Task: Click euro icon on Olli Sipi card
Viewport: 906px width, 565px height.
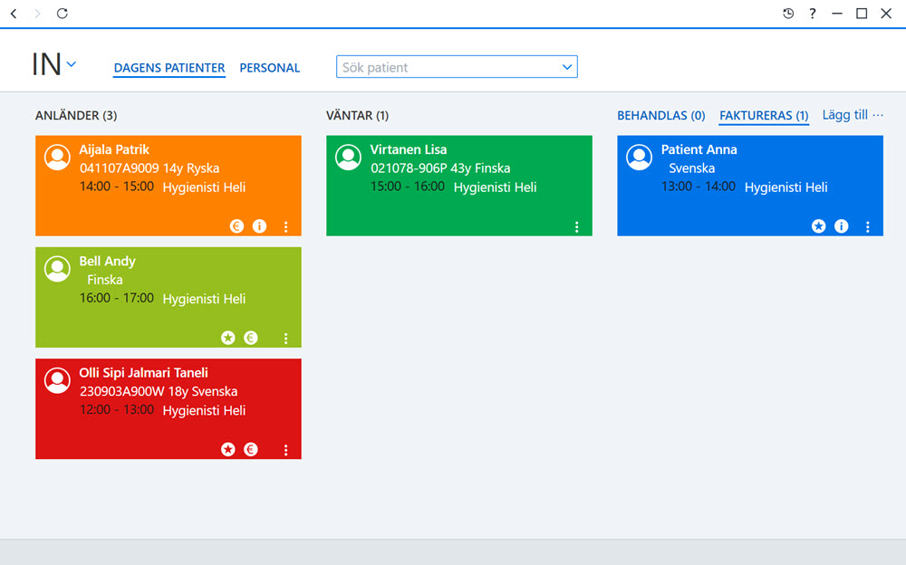Action: click(x=251, y=449)
